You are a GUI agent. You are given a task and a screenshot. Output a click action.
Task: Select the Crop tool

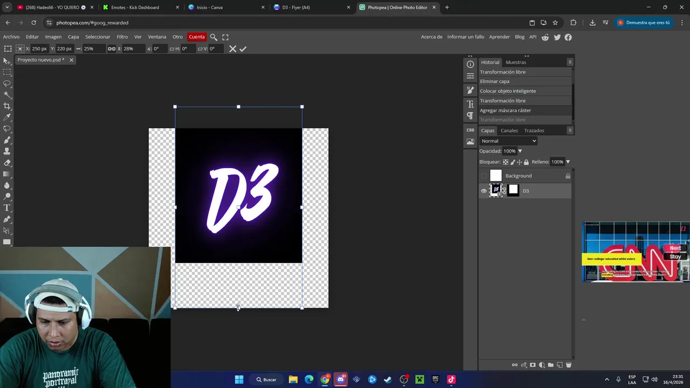point(7,106)
